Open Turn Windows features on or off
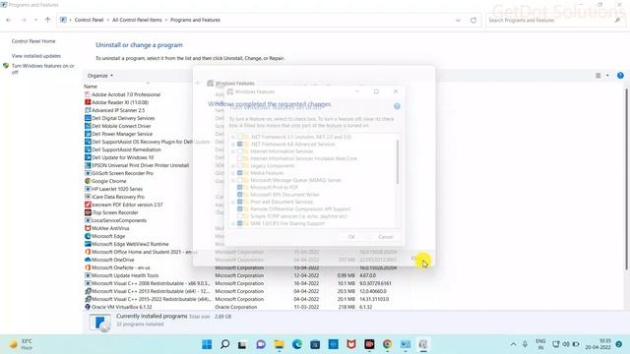 click(42, 69)
